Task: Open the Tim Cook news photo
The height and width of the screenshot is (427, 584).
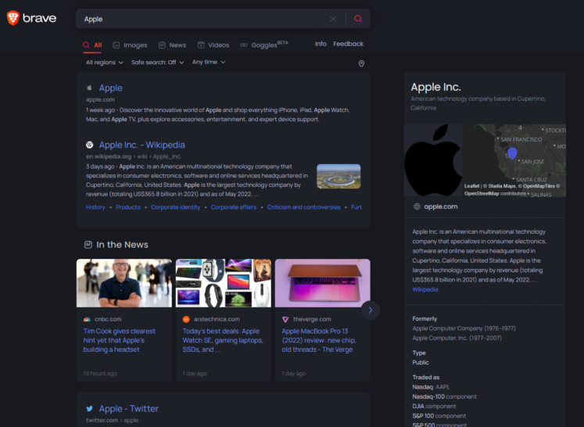Action: pyautogui.click(x=124, y=283)
